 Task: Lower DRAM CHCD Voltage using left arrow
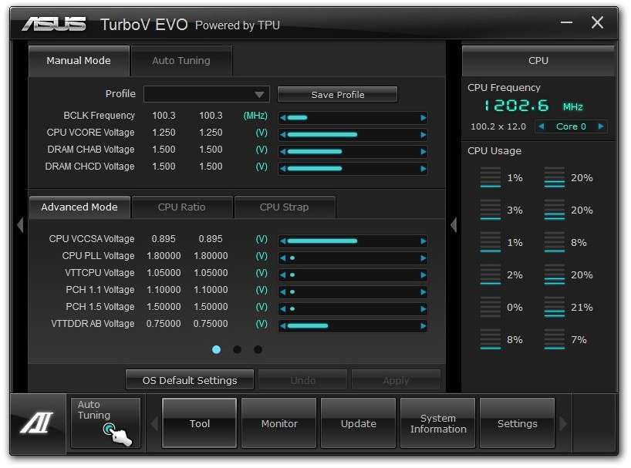pos(283,168)
